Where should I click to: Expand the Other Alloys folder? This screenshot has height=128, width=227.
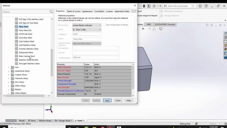(9, 86)
